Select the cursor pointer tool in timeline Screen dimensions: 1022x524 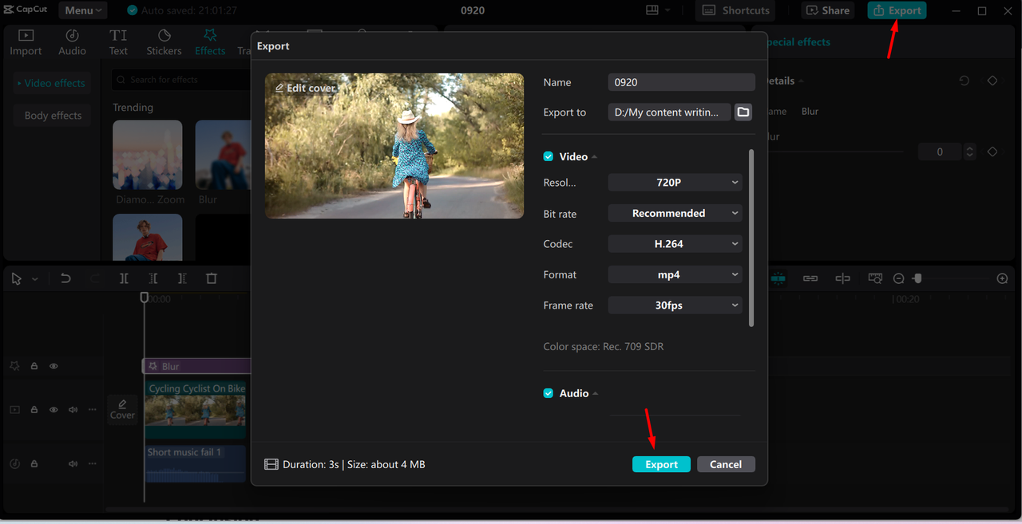16,278
